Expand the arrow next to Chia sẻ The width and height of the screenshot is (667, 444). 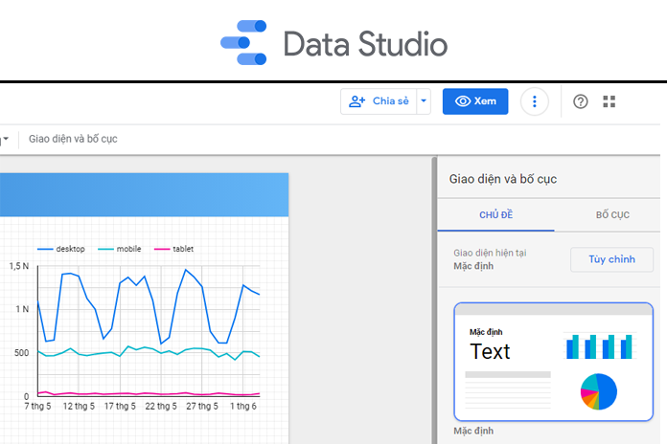(x=424, y=101)
